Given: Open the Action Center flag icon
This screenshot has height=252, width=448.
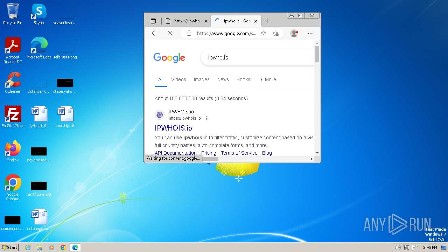Looking at the screenshot, I should [x=415, y=247].
